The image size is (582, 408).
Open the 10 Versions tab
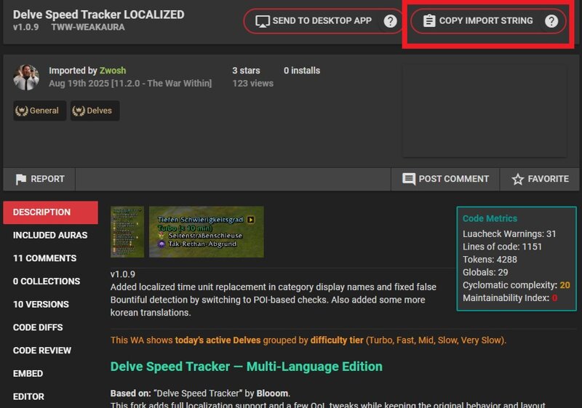50,305
